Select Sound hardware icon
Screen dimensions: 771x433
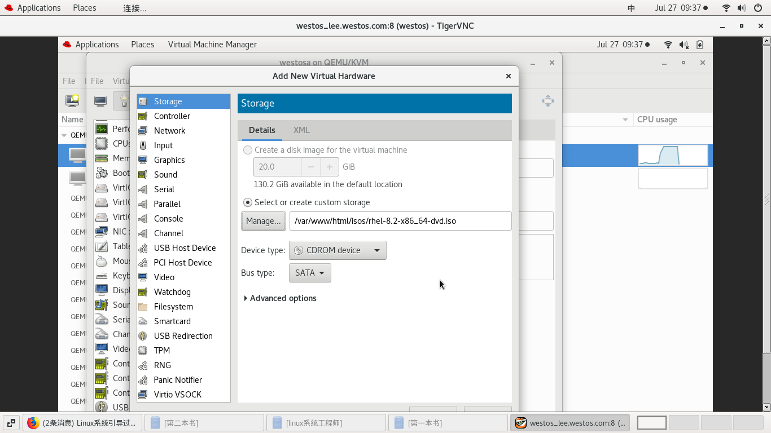(143, 175)
